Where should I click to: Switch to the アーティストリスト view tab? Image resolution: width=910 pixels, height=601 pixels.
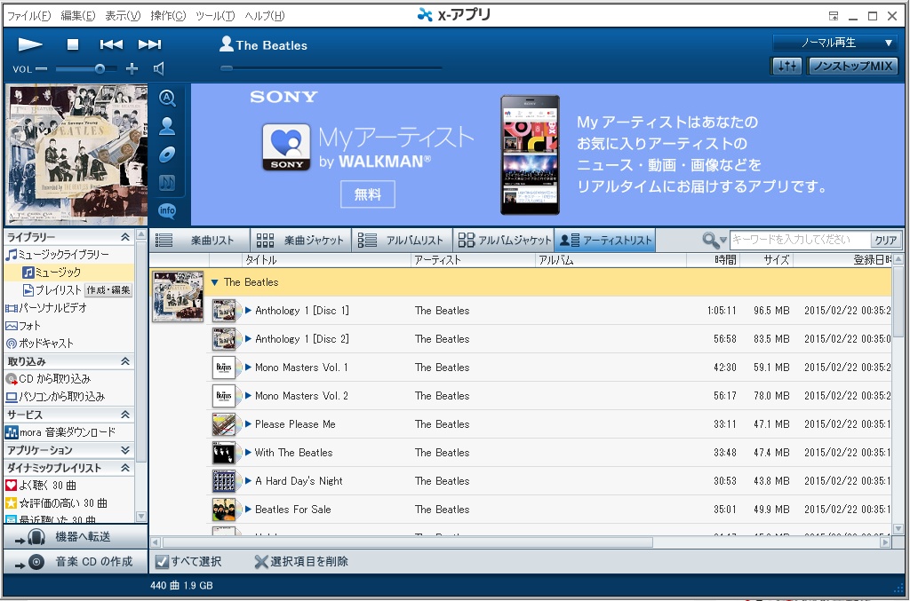coord(605,240)
